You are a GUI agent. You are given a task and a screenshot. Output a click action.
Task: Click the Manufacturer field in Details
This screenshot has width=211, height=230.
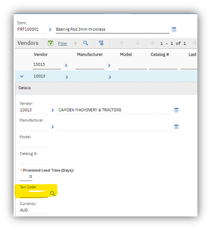pos(34,127)
